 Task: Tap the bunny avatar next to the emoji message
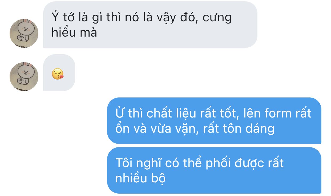(x=24, y=77)
